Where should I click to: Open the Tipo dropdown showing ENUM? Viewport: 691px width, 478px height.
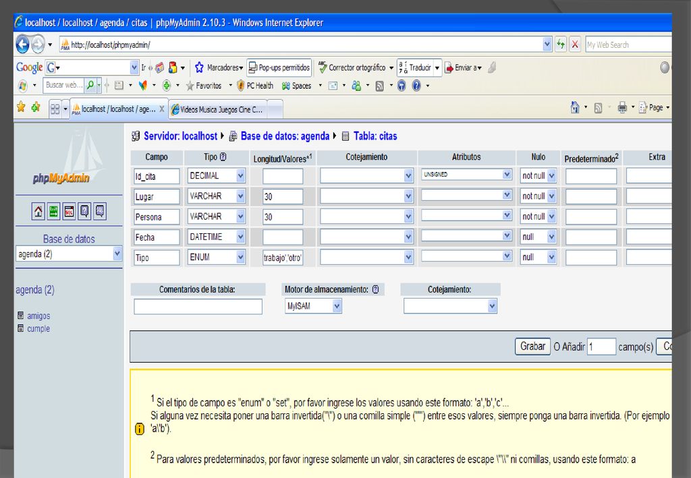tap(240, 257)
